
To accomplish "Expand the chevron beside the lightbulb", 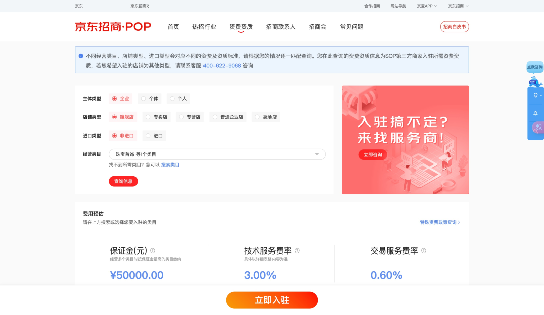I will pyautogui.click(x=541, y=95).
